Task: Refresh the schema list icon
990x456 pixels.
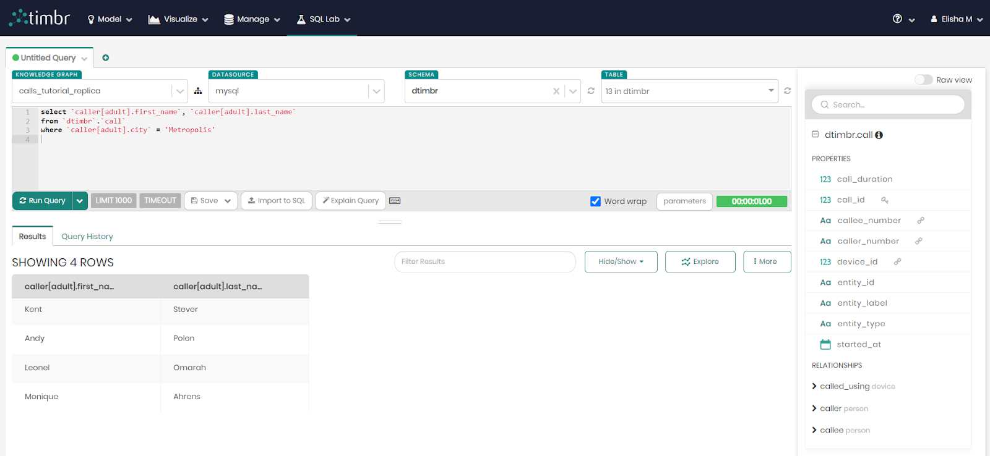Action: click(591, 91)
